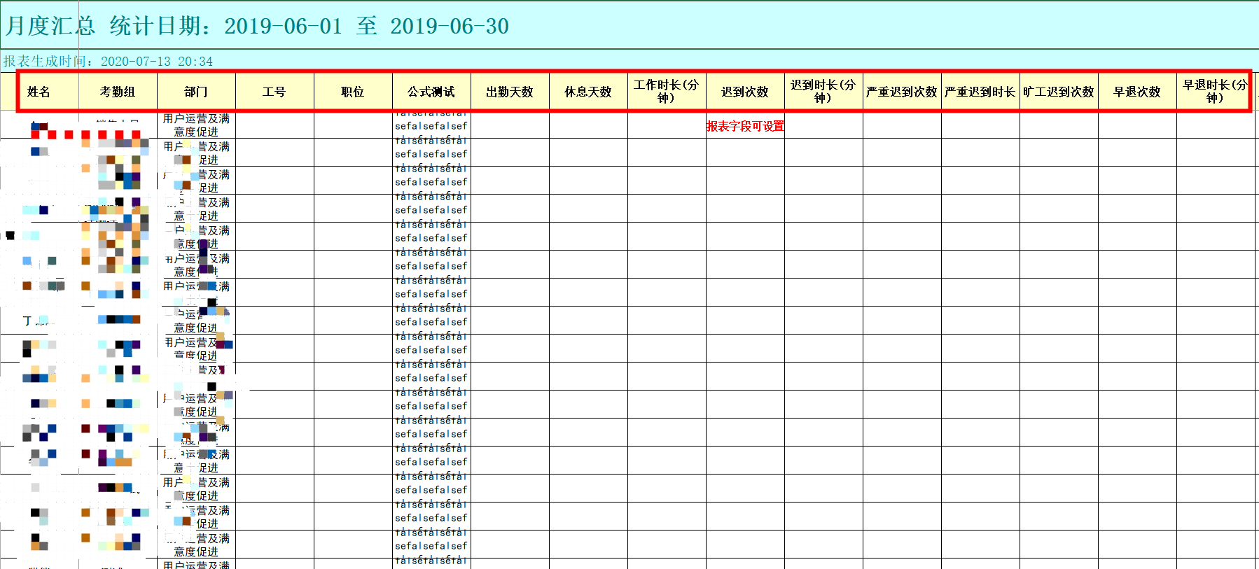Click the 迟到次数 header cell
This screenshot has height=569, width=1259.
(x=745, y=92)
